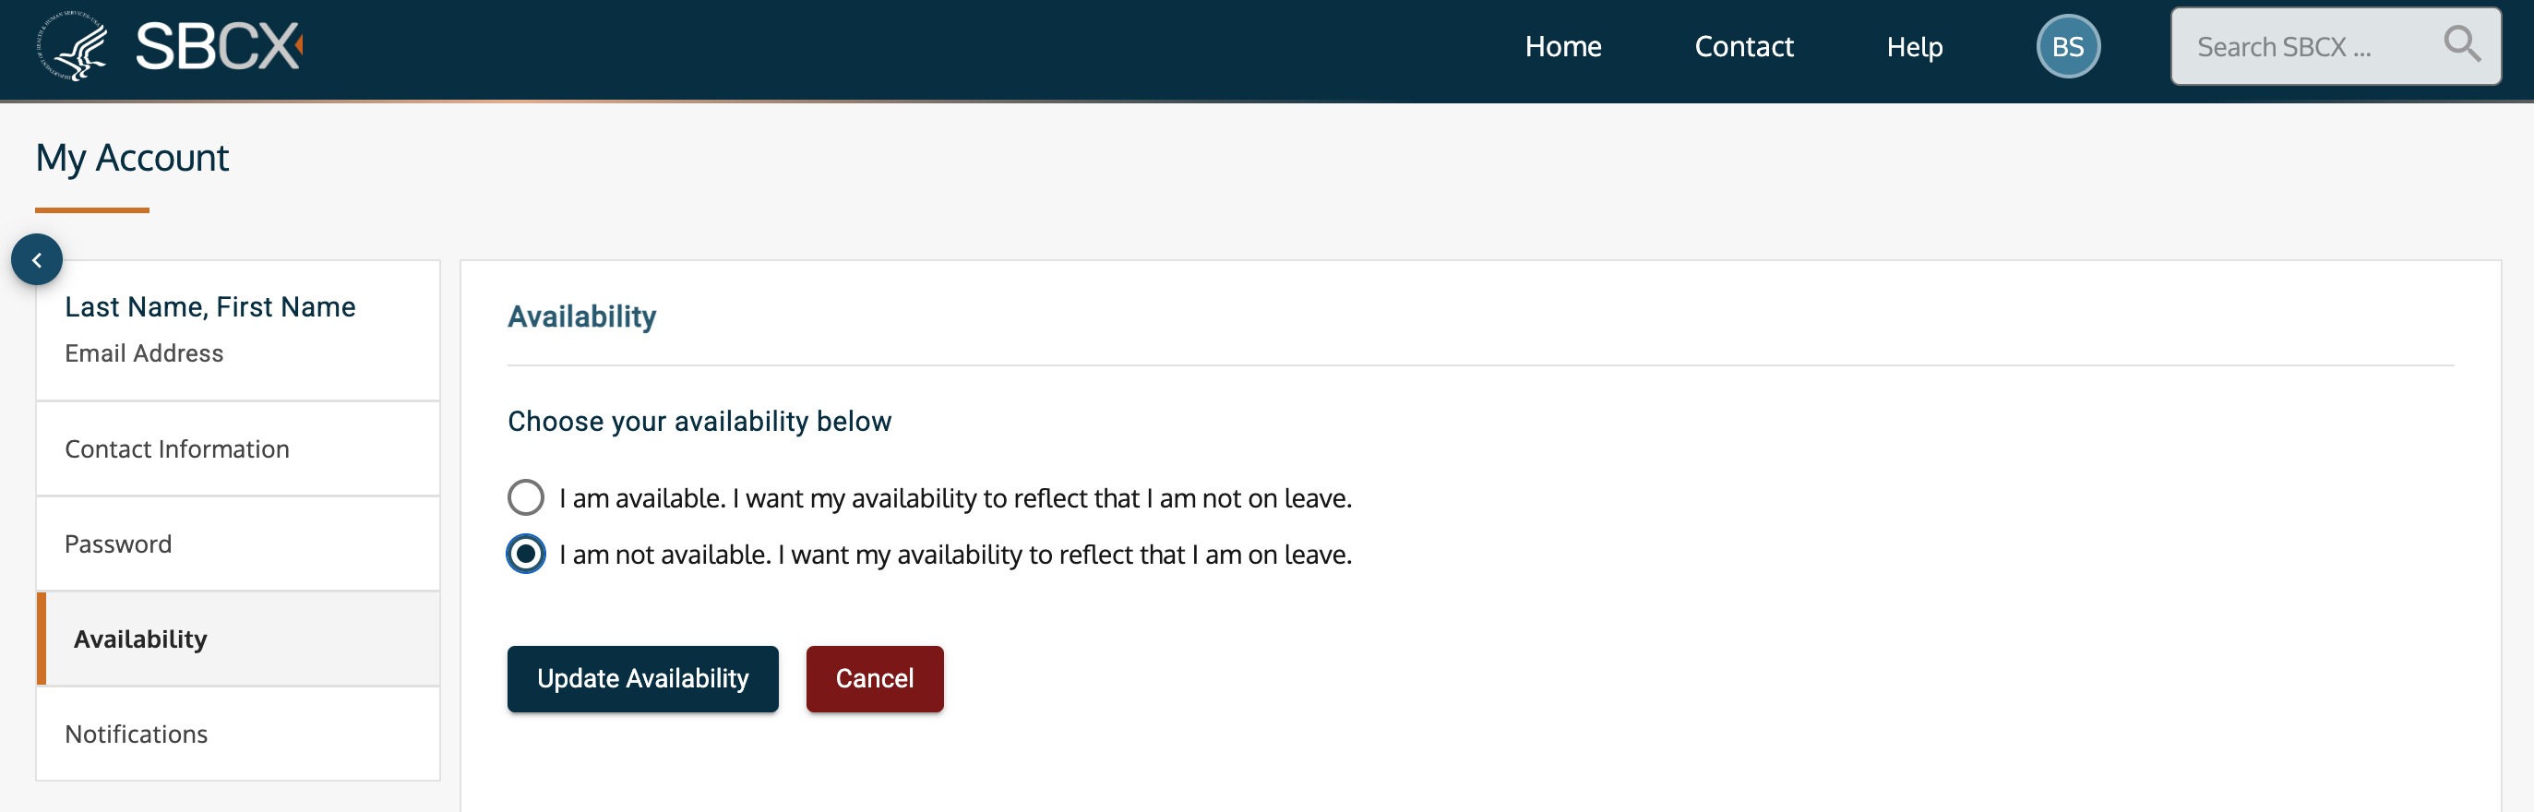Screen dimensions: 2534x812
Task: Select the 'I am available' radio option
Action: point(525,497)
